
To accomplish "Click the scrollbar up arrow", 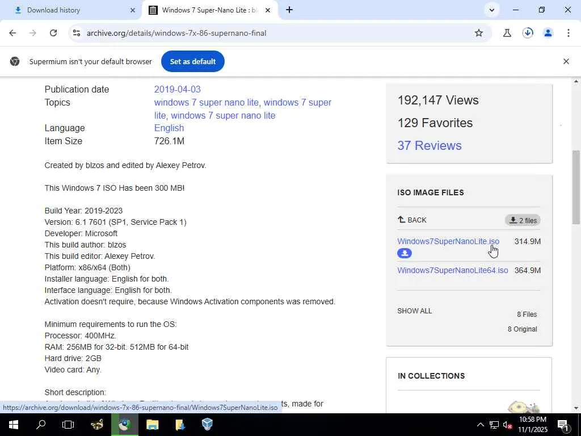I will 576,81.
